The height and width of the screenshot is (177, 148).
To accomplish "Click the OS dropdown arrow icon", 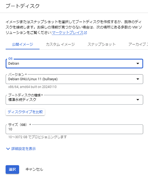I will point(138,64).
